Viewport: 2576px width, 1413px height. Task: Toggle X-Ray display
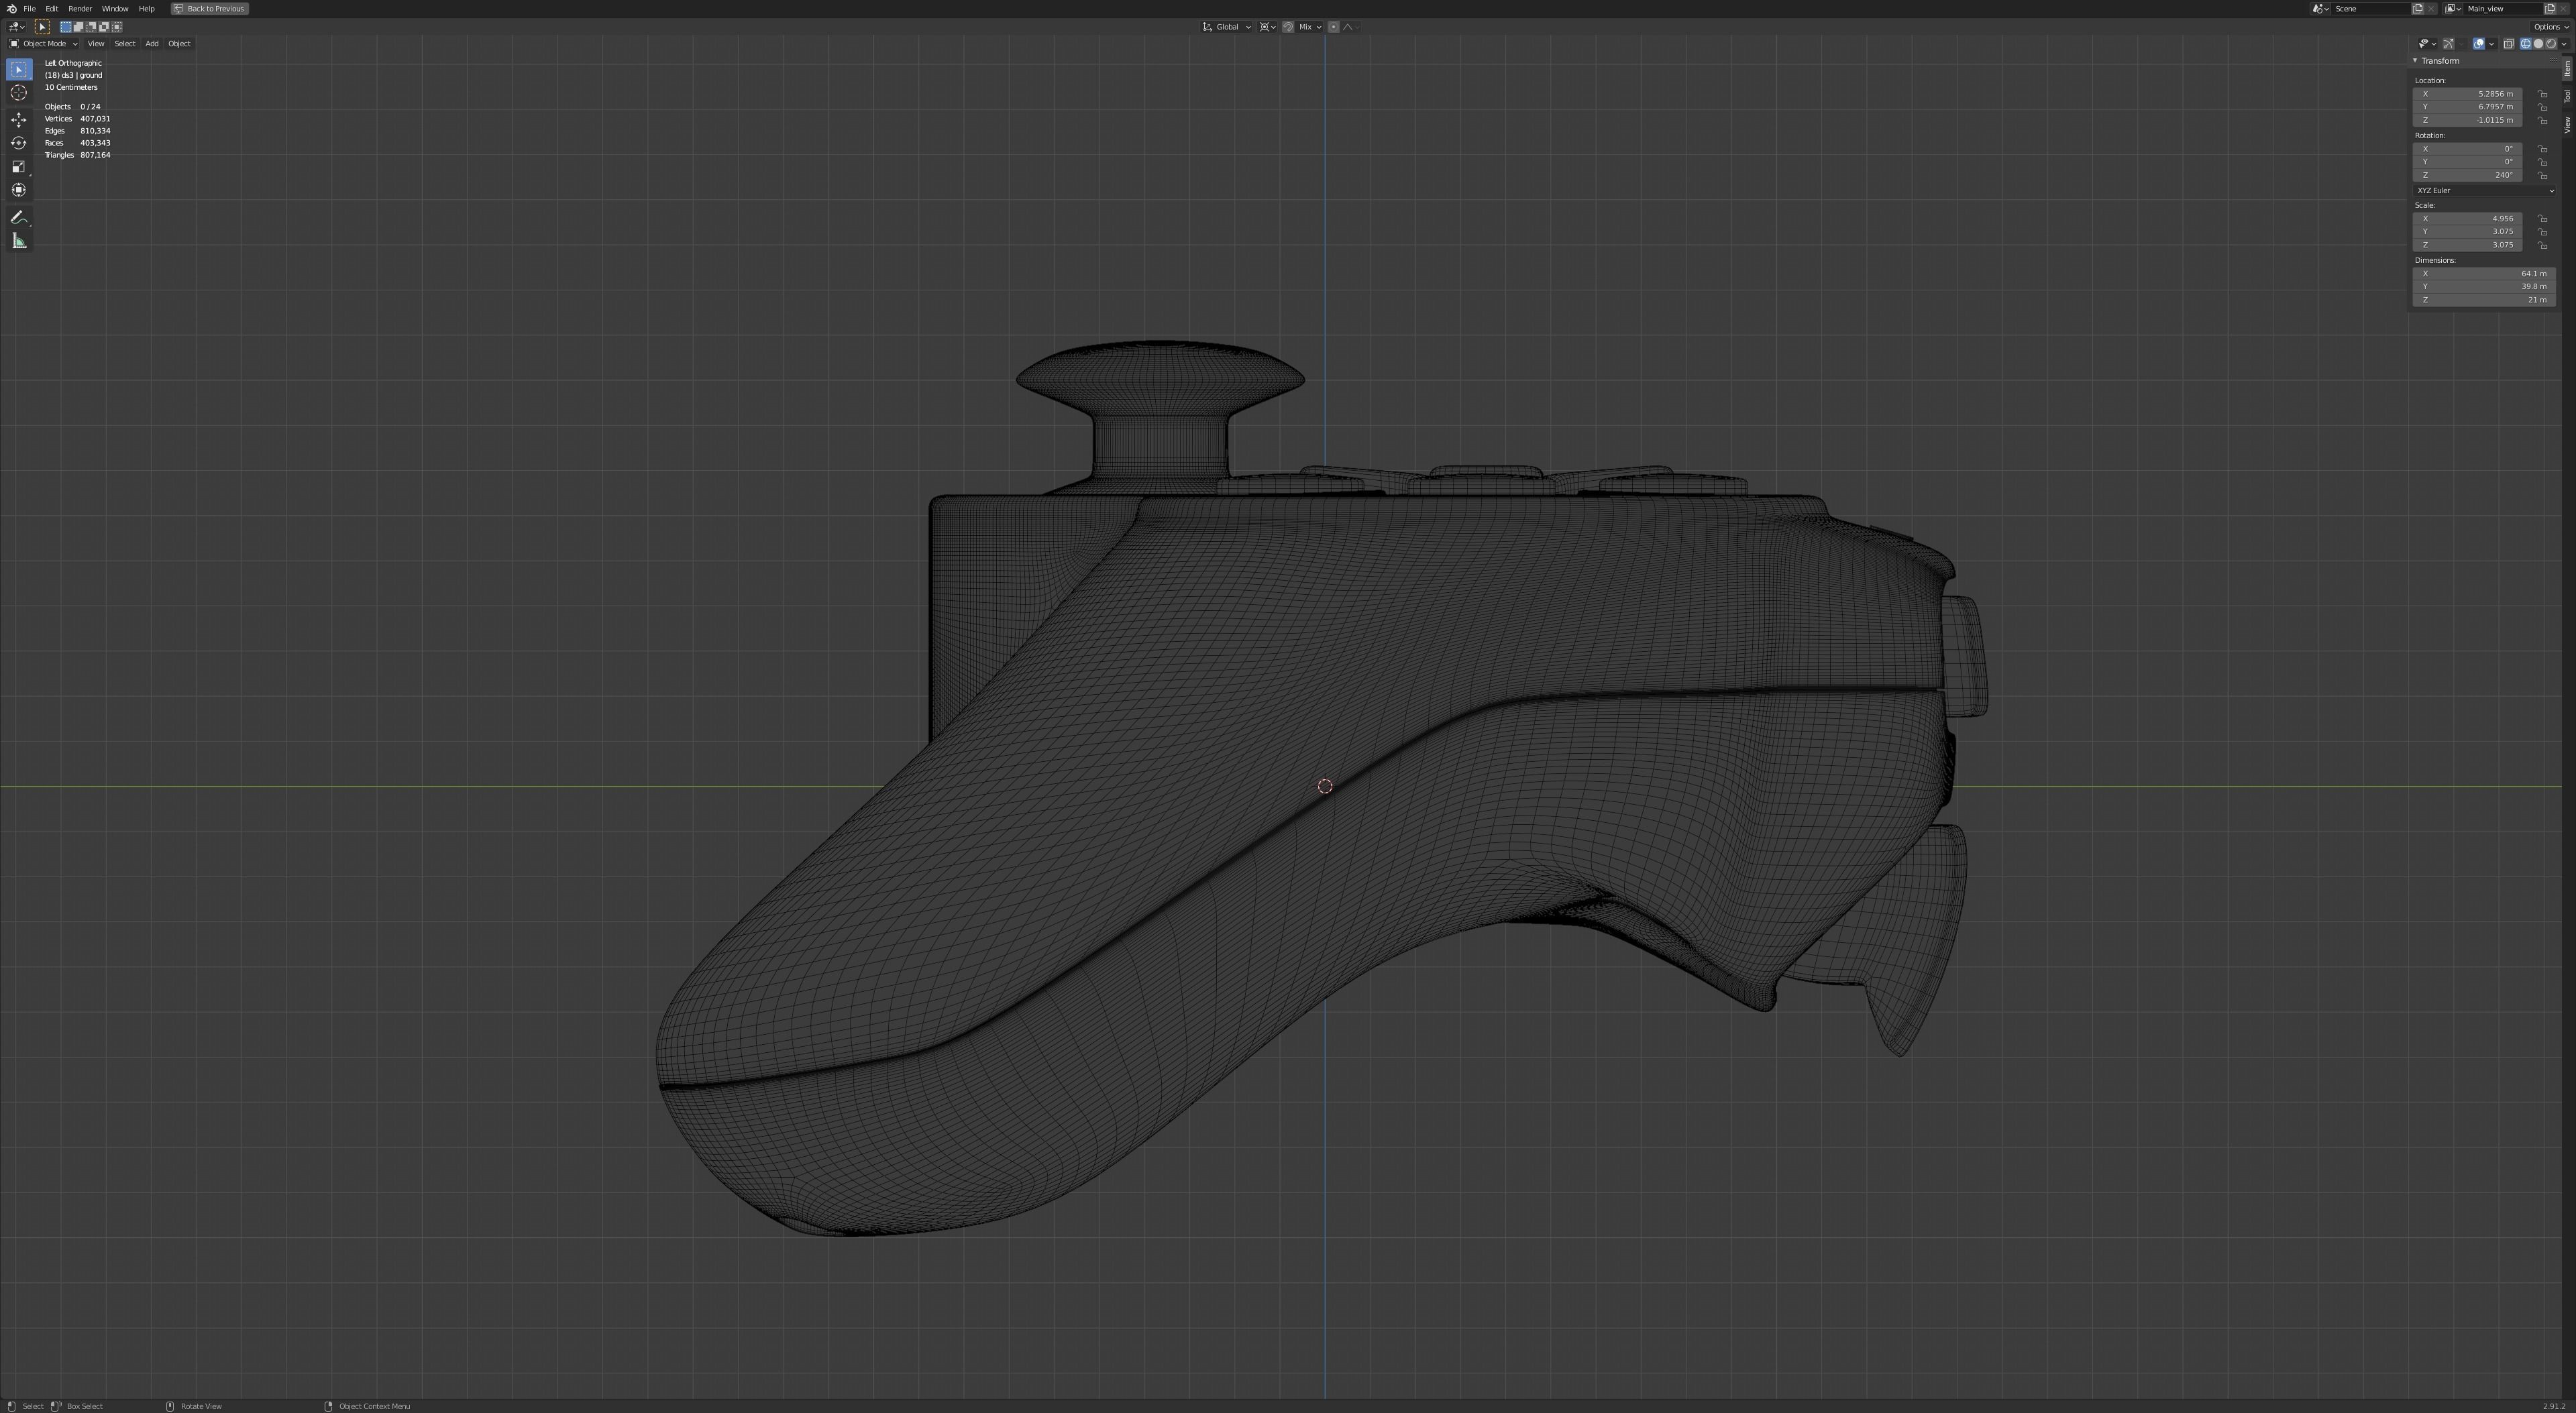click(x=2509, y=44)
